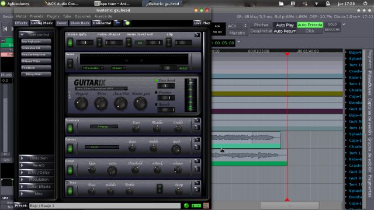Open the Chromatic tuner mode dropdown
This screenshot has height=210, width=374.
(x=93, y=68)
